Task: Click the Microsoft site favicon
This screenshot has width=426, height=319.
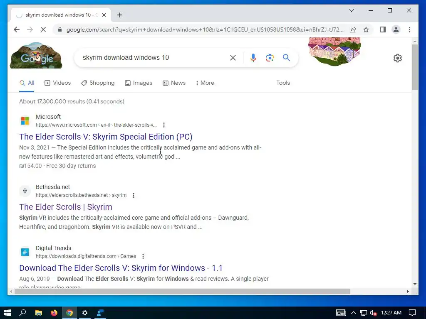Action: (x=25, y=121)
